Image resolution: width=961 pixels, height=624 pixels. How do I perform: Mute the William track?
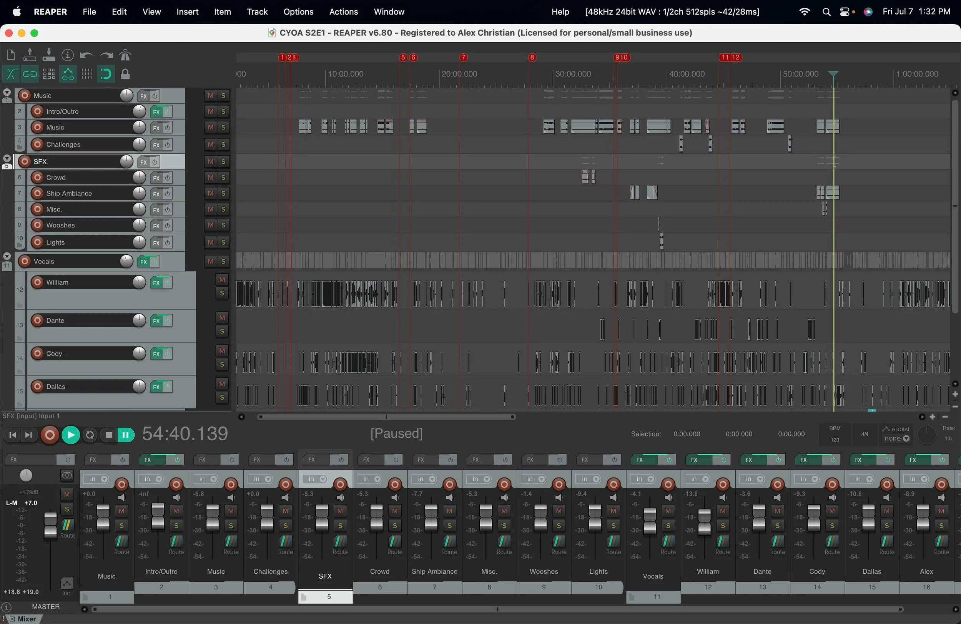[x=222, y=280]
